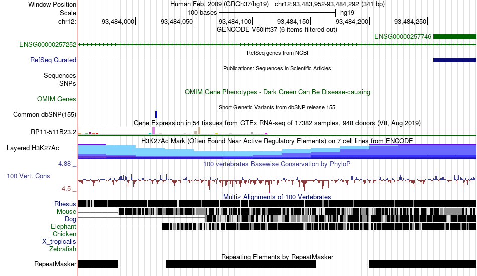
Task: Click the X_tropicalis alignment label
Action: 59,242
